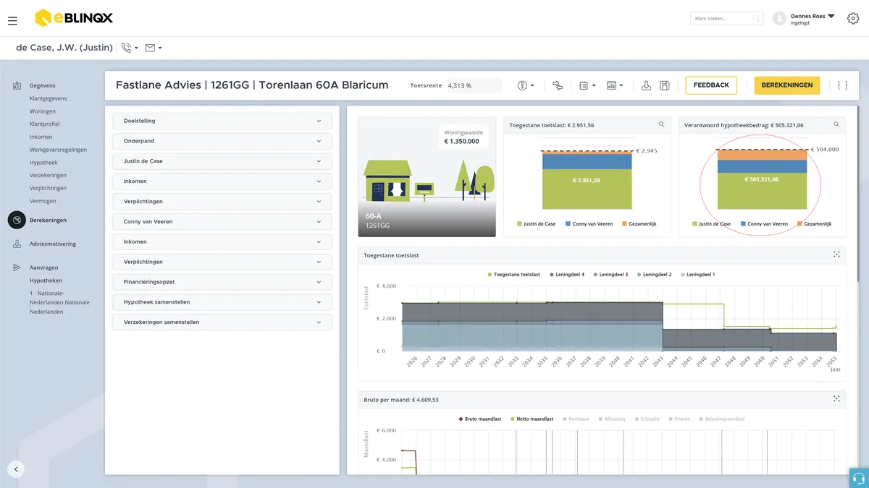
Task: Expand the Financieringsopzet section
Action: point(222,282)
